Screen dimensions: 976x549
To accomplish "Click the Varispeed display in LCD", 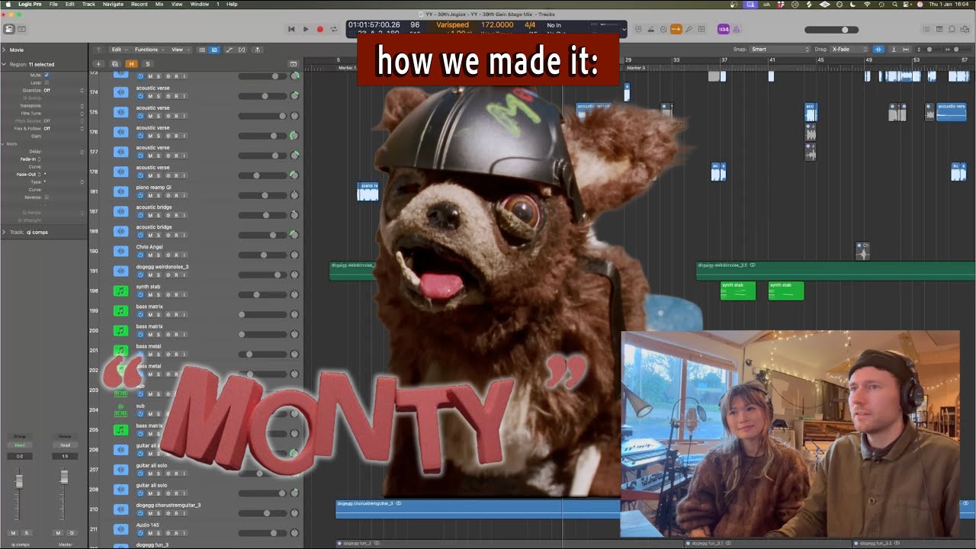I will [453, 25].
